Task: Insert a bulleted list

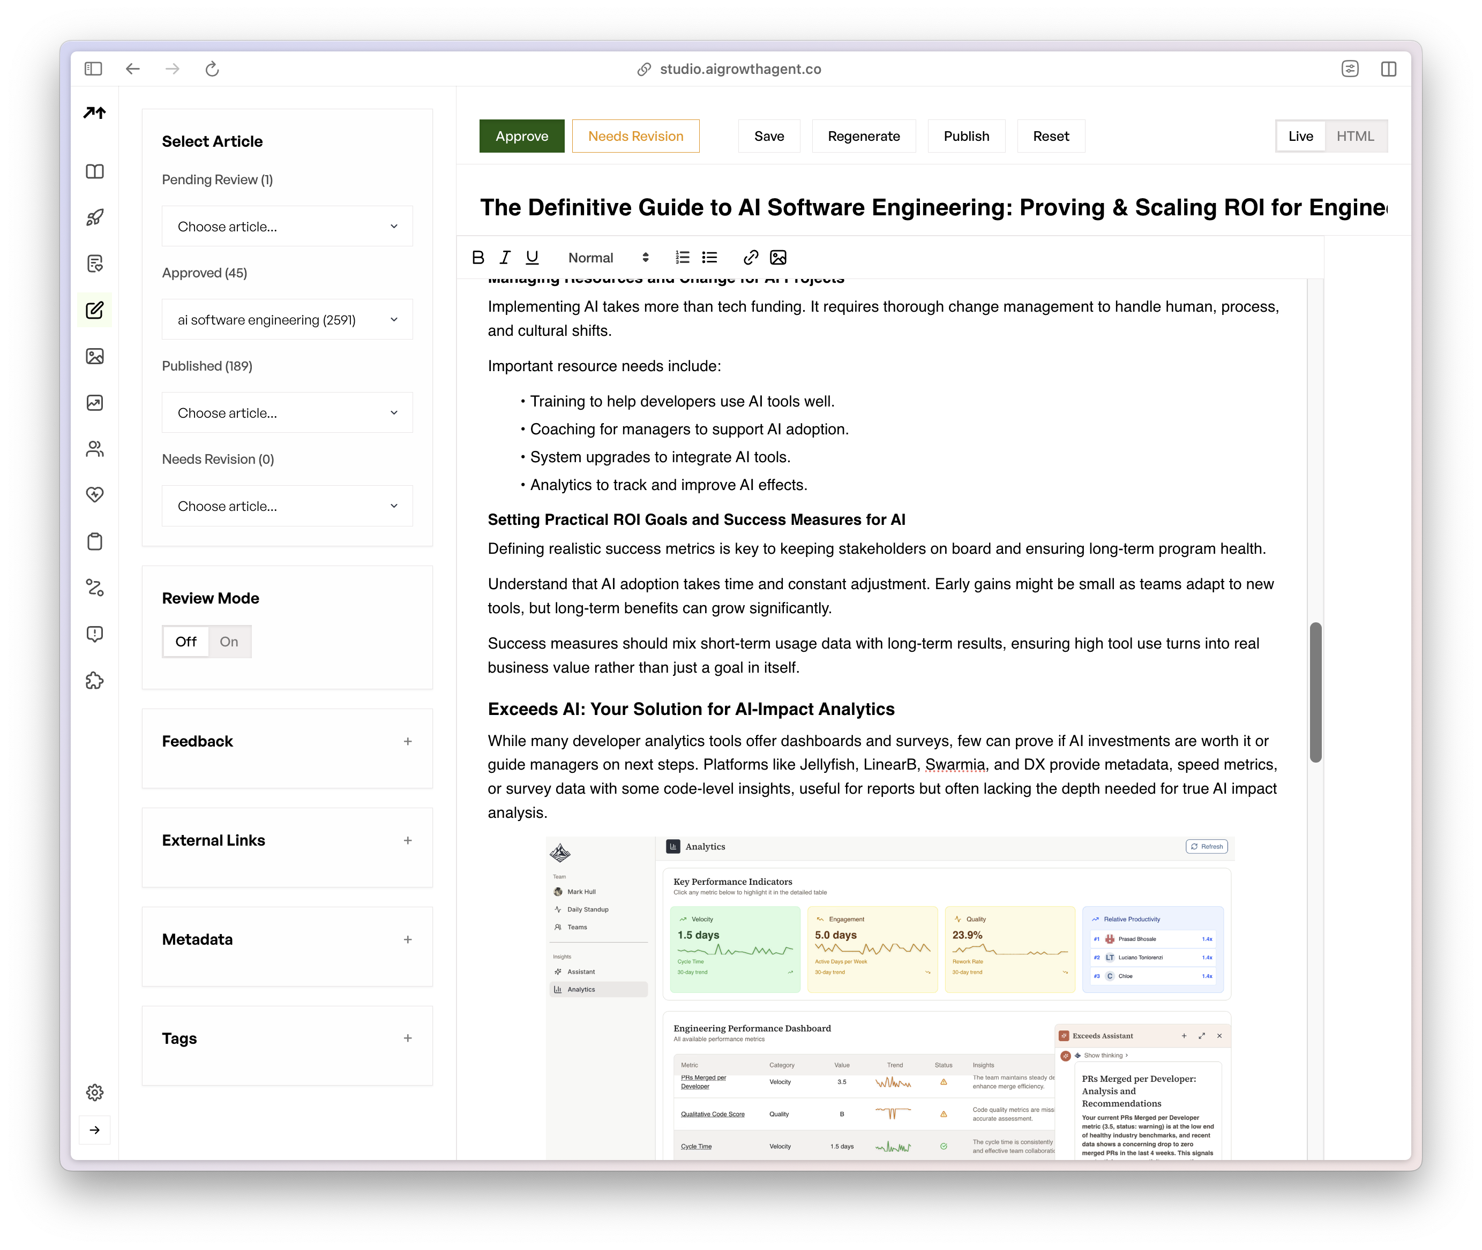Action: 709,257
